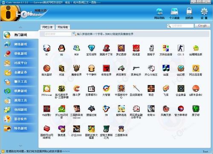Launch the 雅虎通 Yahoo Messenger icon

(x=61, y=129)
